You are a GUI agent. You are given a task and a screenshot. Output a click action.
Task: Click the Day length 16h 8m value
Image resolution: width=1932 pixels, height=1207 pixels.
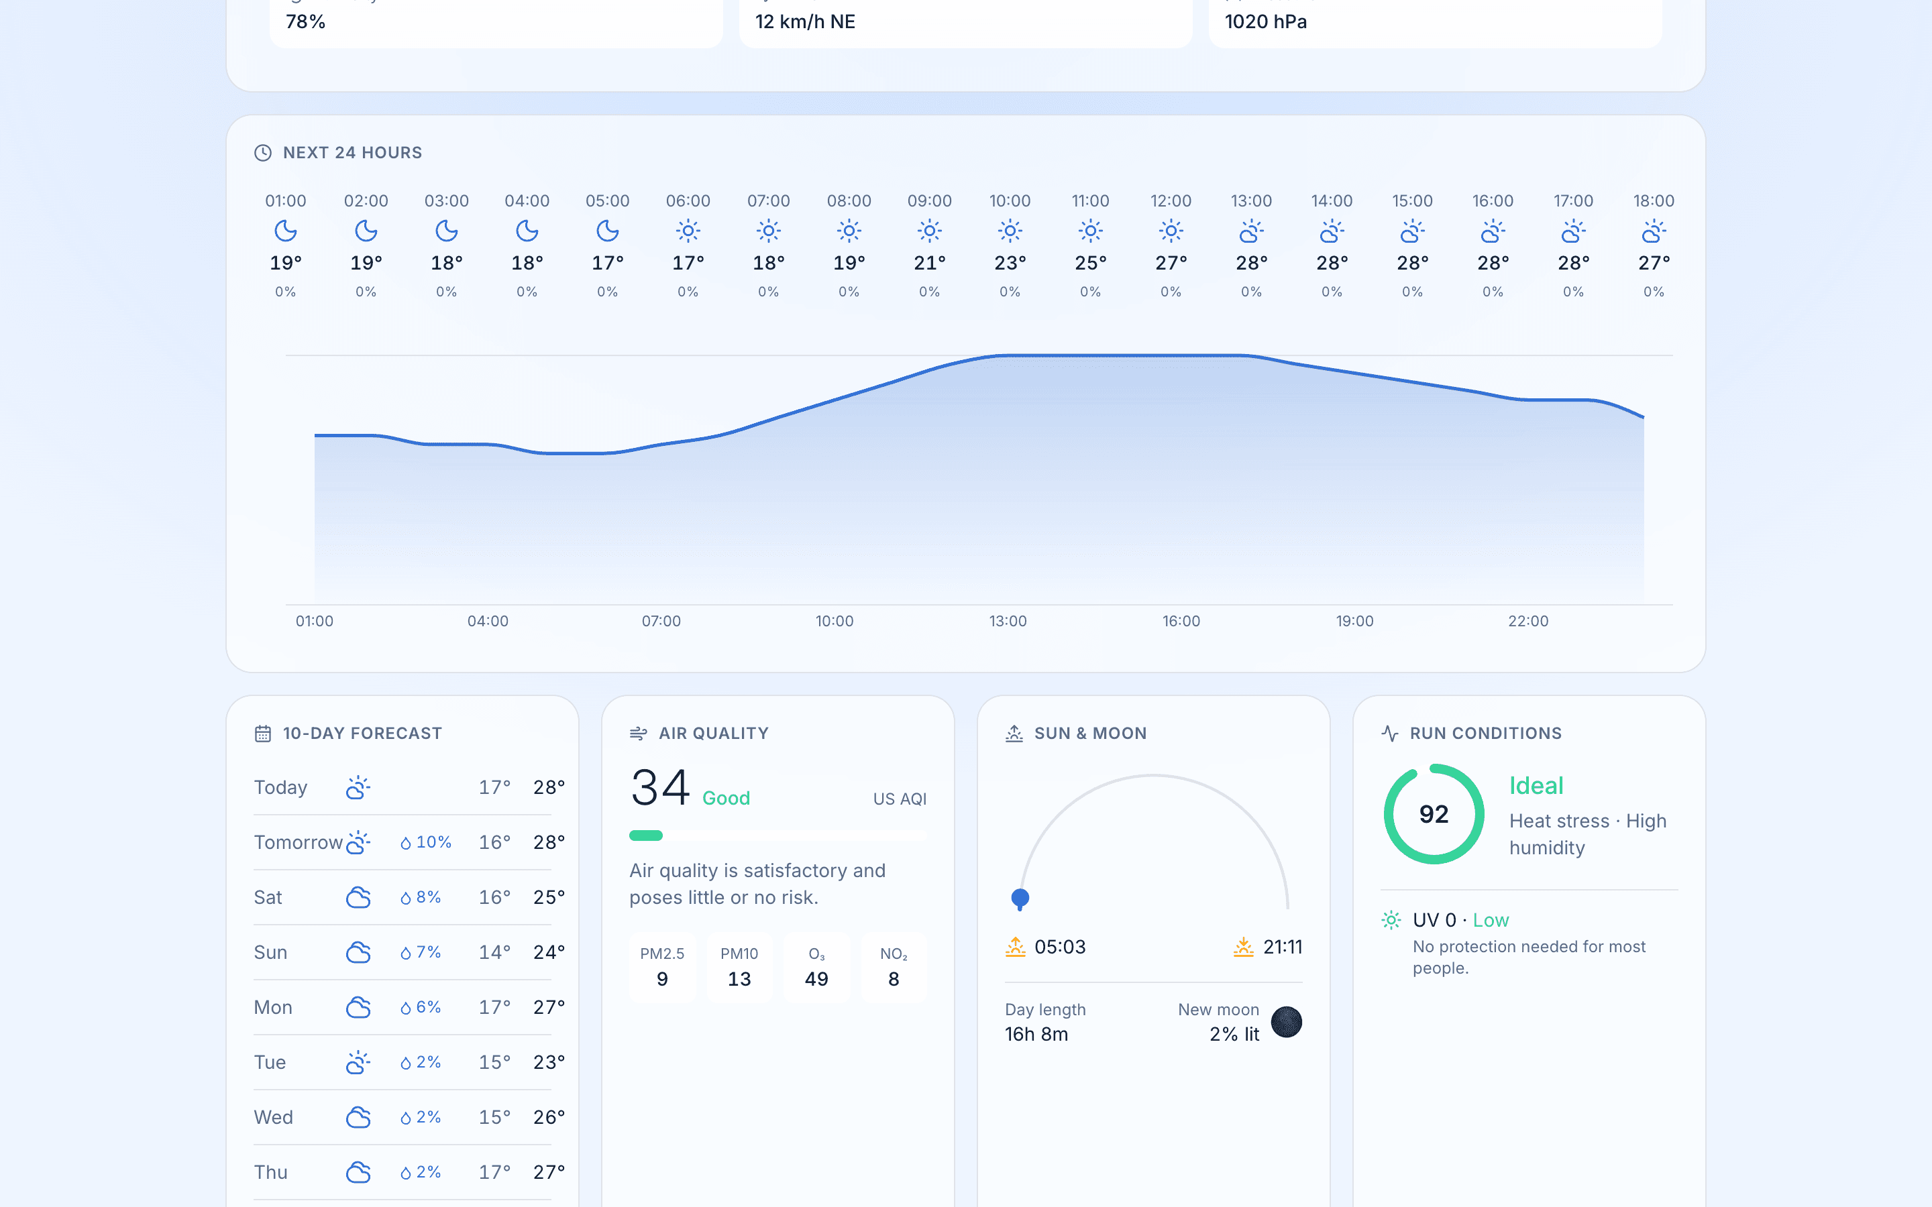coord(1036,1034)
